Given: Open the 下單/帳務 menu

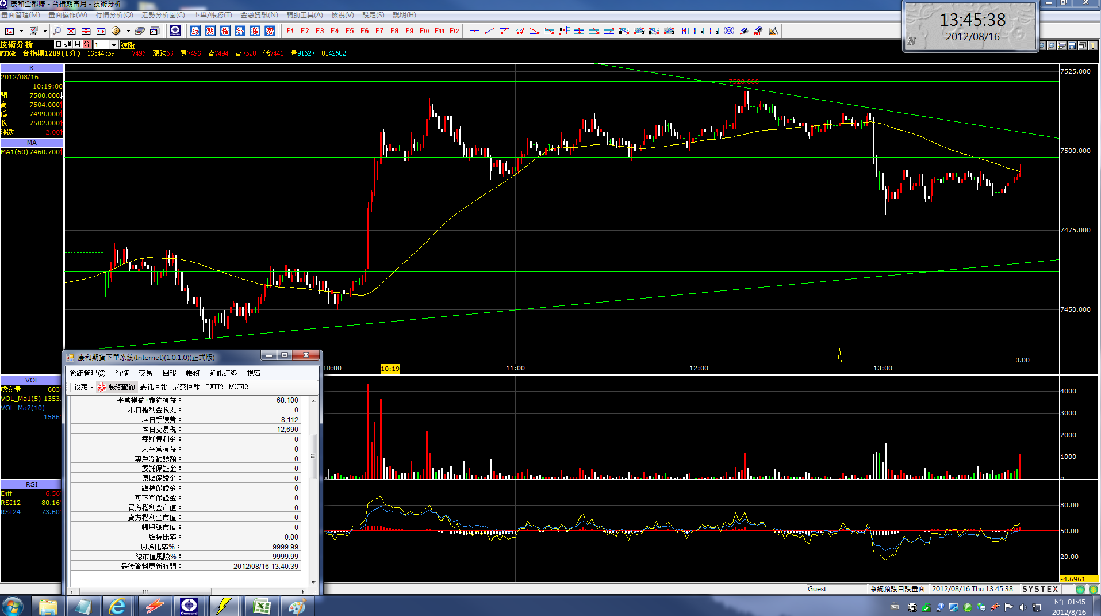Looking at the screenshot, I should point(213,15).
